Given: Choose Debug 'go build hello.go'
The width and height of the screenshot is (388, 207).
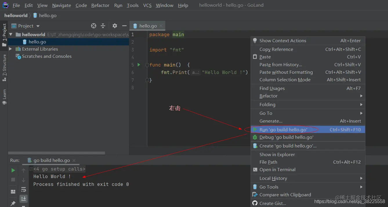Looking at the screenshot, I should click(x=308, y=137).
